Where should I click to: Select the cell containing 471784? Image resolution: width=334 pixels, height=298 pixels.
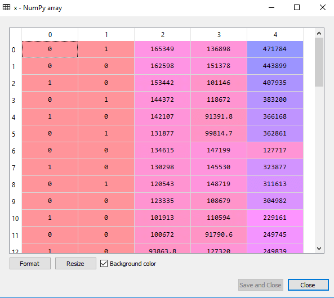click(275, 49)
